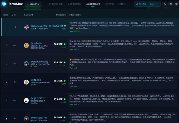Click the Hottest Post info icon
This screenshot has height=123, width=179.
point(80,15)
